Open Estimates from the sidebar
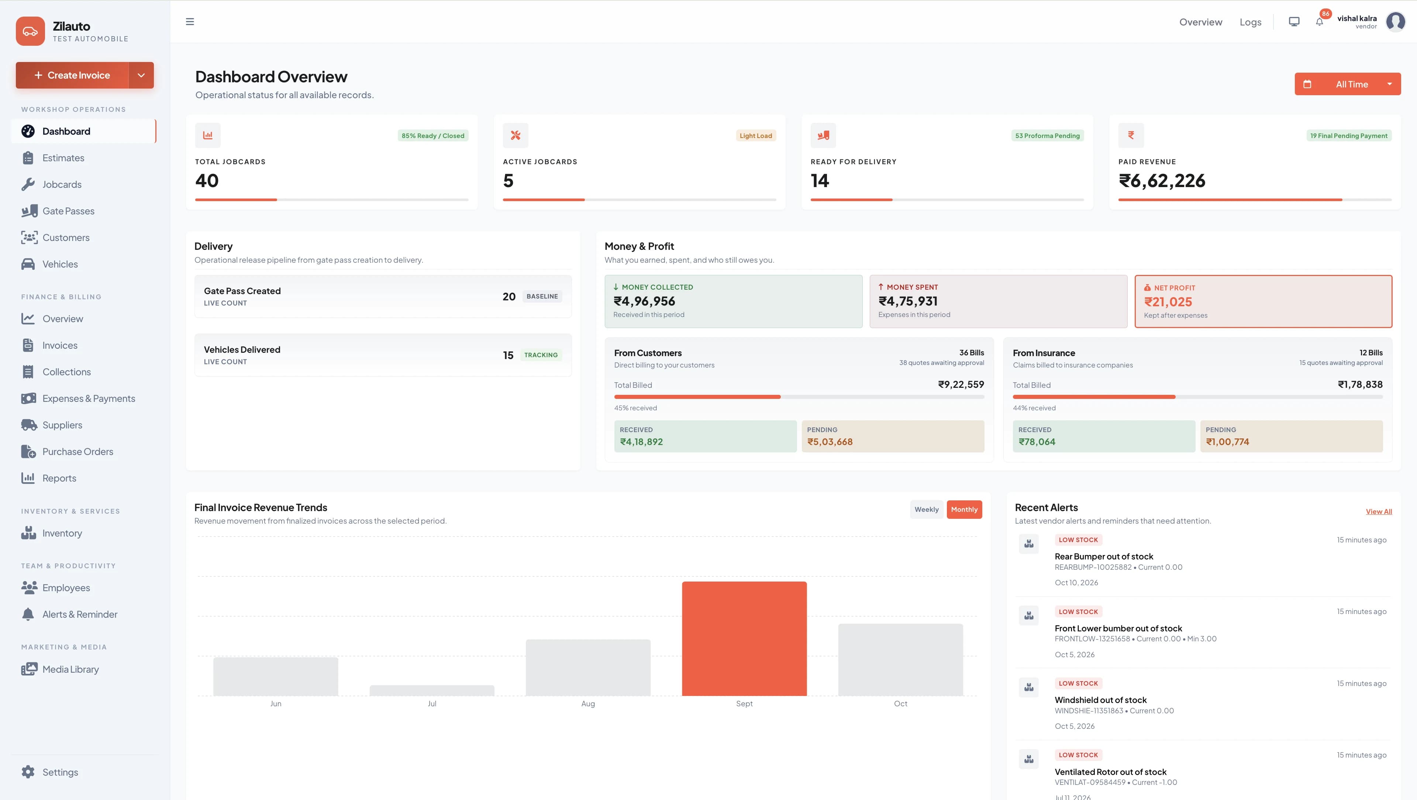The height and width of the screenshot is (800, 1417). coord(83,158)
